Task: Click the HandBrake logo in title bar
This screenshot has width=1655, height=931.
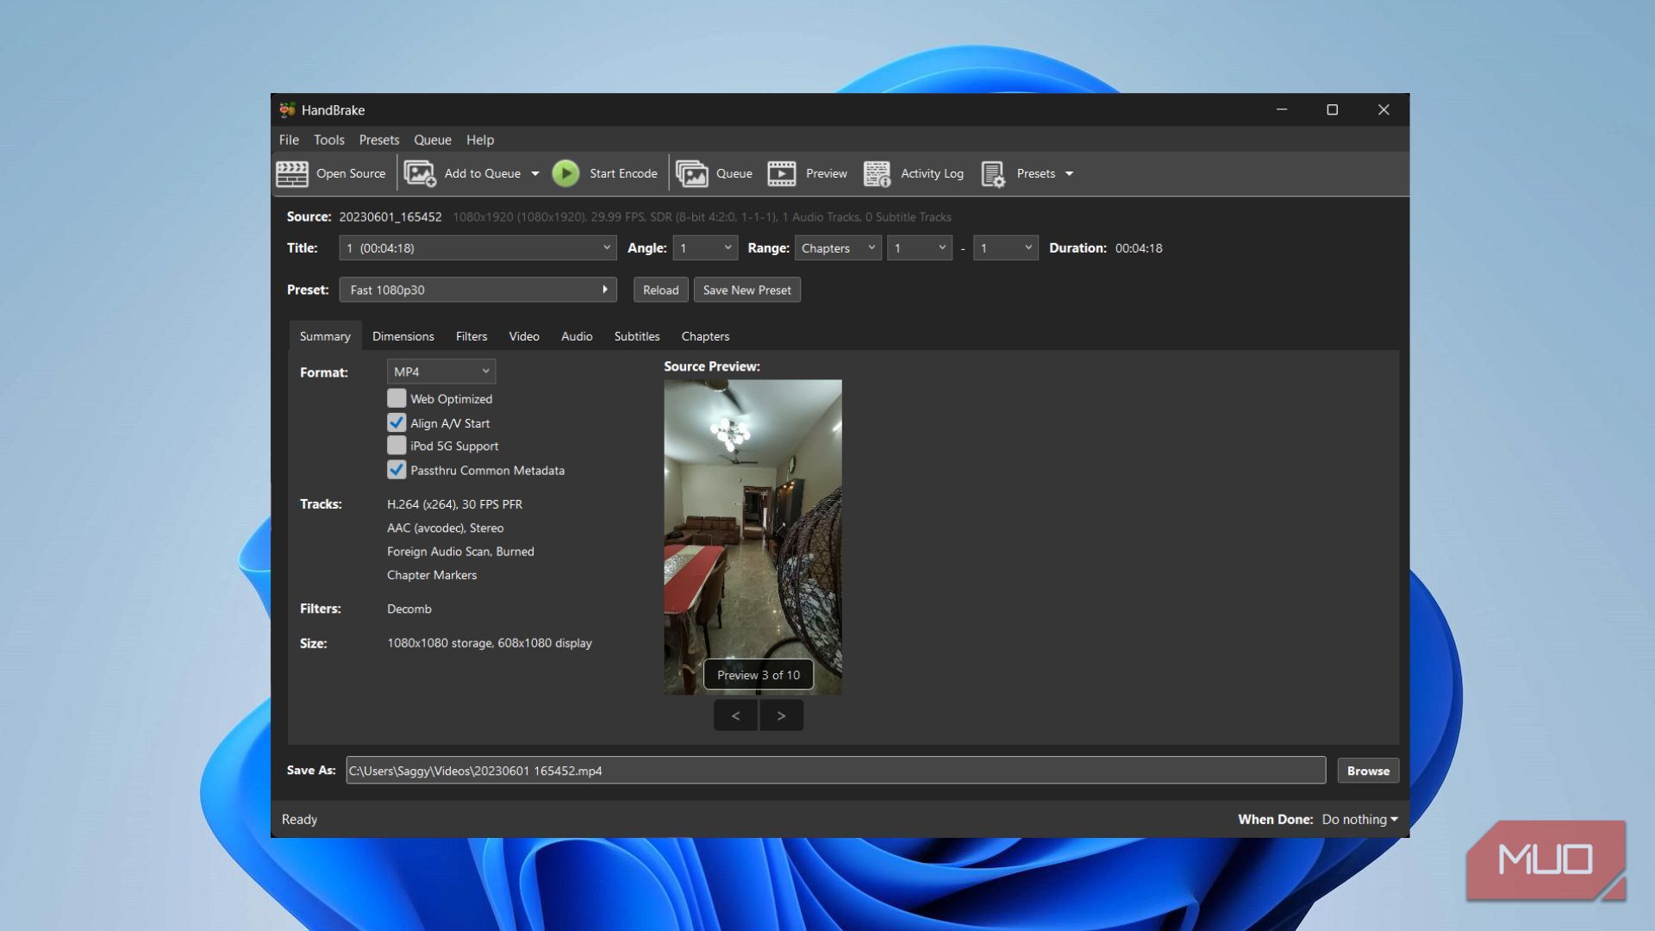Action: [x=287, y=109]
